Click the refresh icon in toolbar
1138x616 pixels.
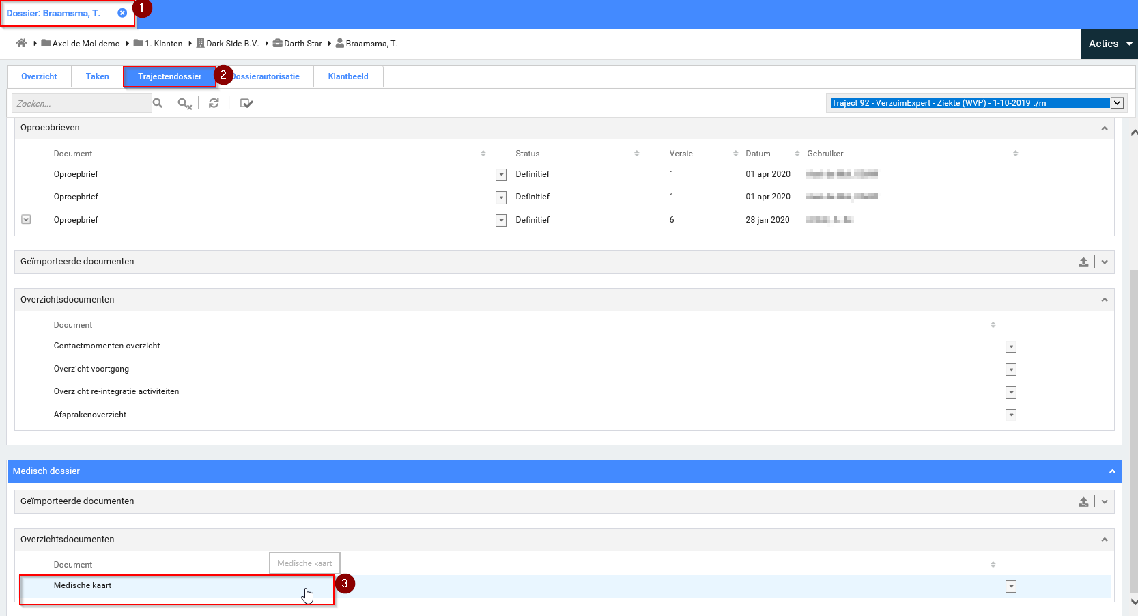pyautogui.click(x=214, y=103)
